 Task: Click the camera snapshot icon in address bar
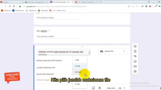[x=129, y=6]
